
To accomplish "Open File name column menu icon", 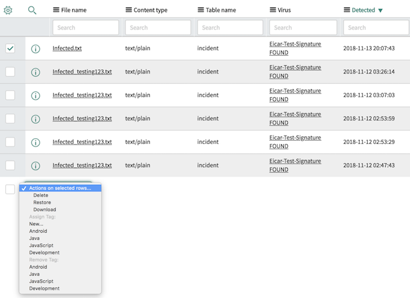I will [56, 10].
